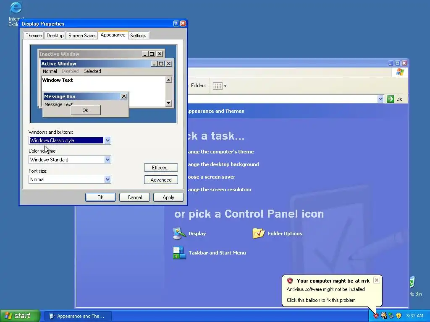This screenshot has width=430, height=322.
Task: Click the Inactive Window preview title bar
Action: pos(101,54)
